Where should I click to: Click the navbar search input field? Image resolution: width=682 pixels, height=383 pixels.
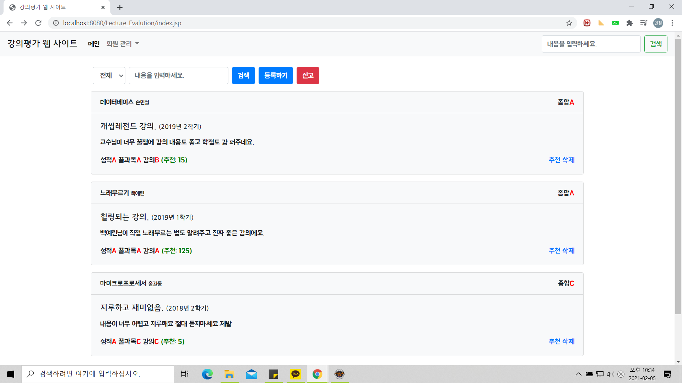click(591, 44)
